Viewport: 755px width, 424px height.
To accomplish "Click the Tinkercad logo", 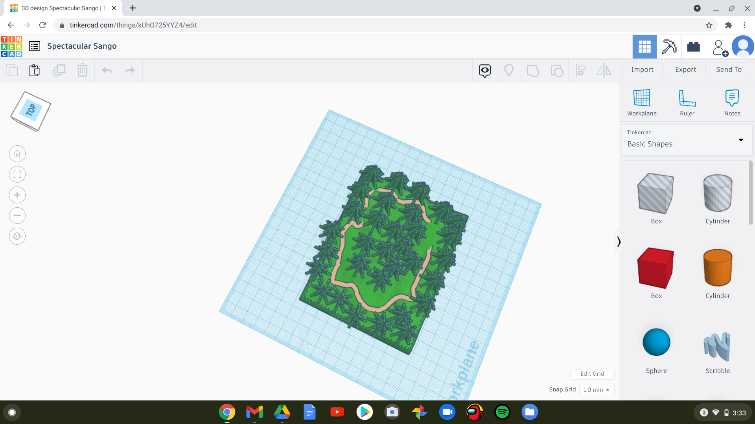I will coord(12,47).
